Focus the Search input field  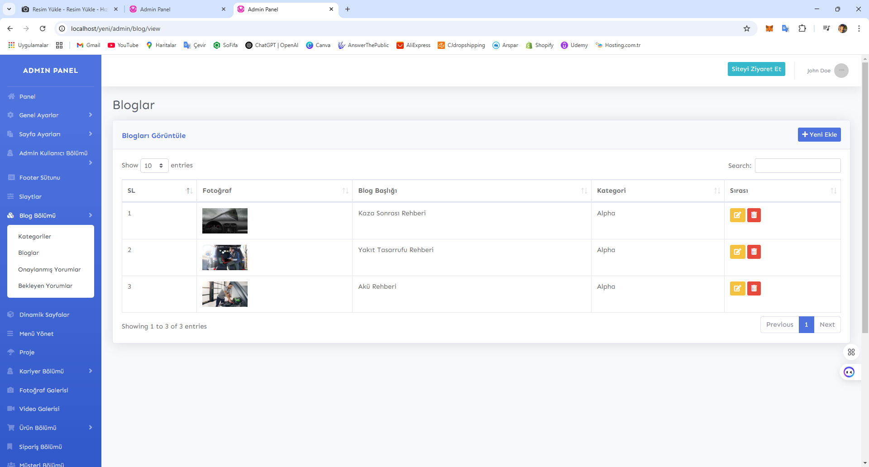(797, 166)
